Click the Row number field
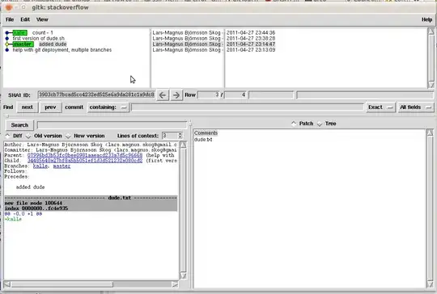The width and height of the screenshot is (437, 294). (x=209, y=94)
